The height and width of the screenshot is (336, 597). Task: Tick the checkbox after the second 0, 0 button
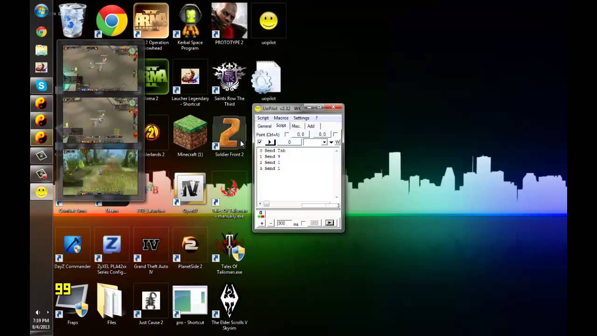coord(335,134)
